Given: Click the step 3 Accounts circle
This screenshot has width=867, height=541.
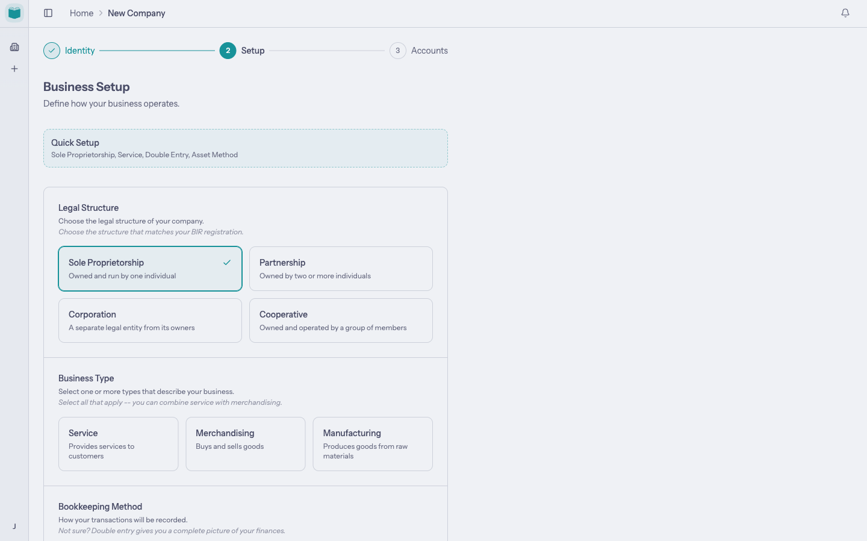Looking at the screenshot, I should click(397, 51).
